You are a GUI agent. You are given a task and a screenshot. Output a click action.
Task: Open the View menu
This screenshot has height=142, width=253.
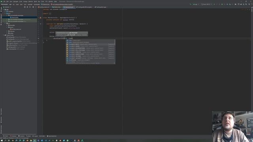(x=11, y=2)
